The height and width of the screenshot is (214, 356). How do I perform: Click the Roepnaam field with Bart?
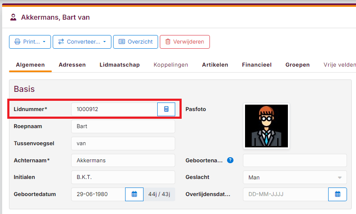tap(123, 126)
